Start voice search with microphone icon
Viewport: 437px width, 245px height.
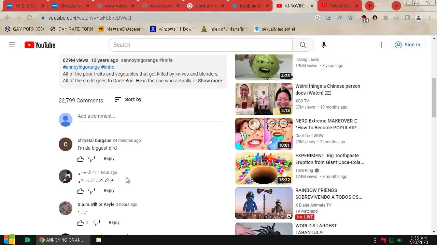pyautogui.click(x=323, y=45)
